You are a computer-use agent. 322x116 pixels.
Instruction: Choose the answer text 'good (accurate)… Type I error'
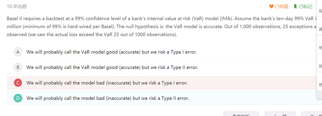tap(112, 52)
